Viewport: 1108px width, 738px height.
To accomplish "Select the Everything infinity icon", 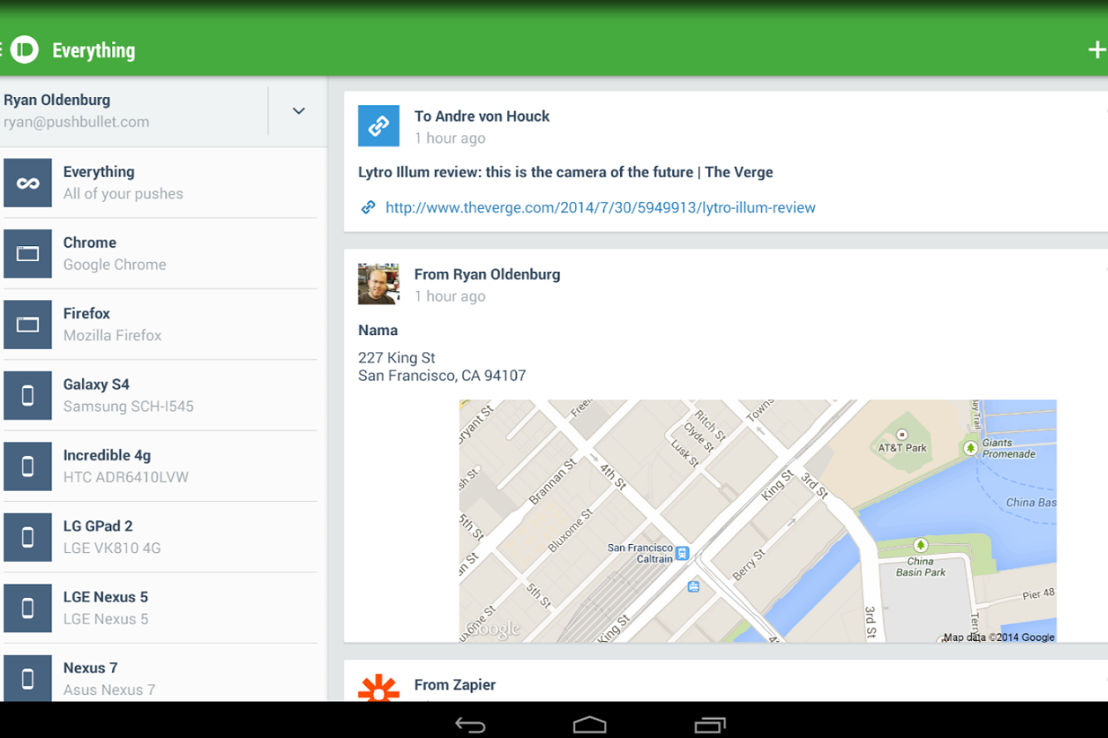I will point(27,182).
